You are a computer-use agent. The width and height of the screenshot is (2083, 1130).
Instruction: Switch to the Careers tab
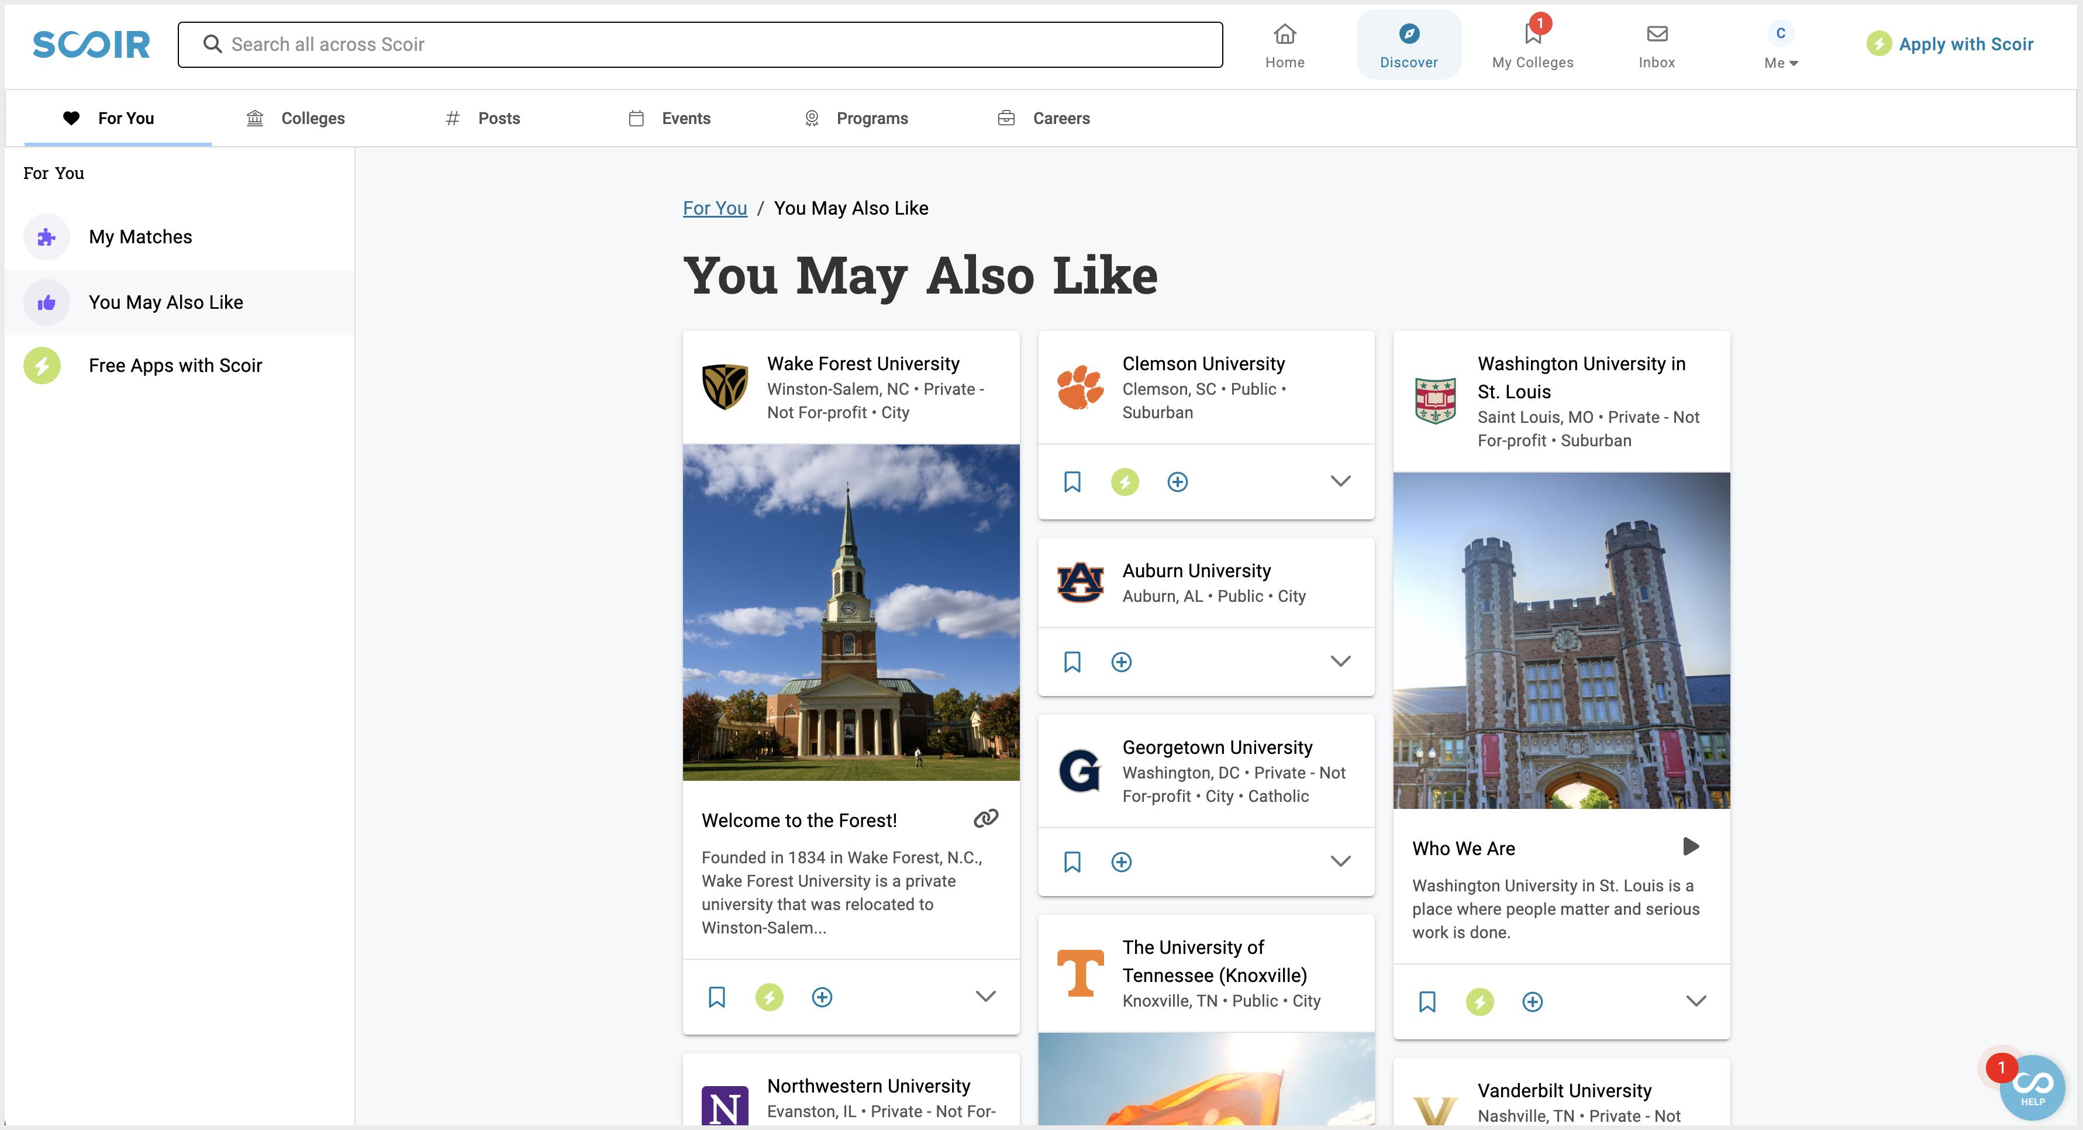coord(1043,118)
